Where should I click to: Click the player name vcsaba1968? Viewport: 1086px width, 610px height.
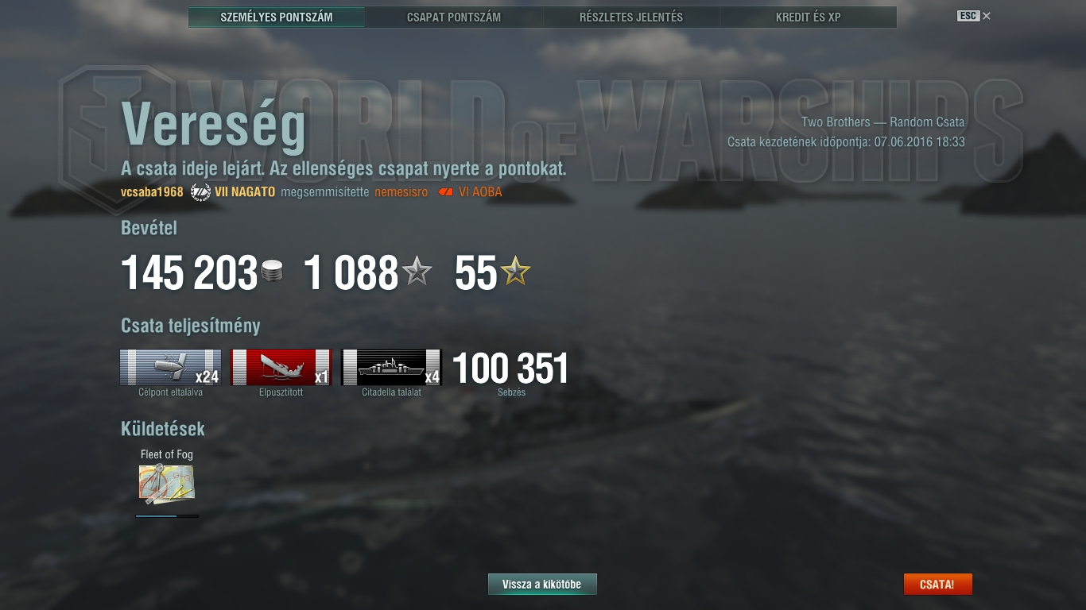pos(152,192)
